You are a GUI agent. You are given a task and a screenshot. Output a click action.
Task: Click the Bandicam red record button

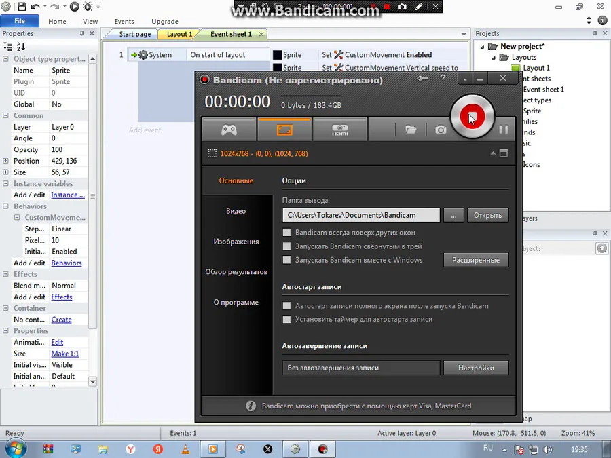(473, 116)
